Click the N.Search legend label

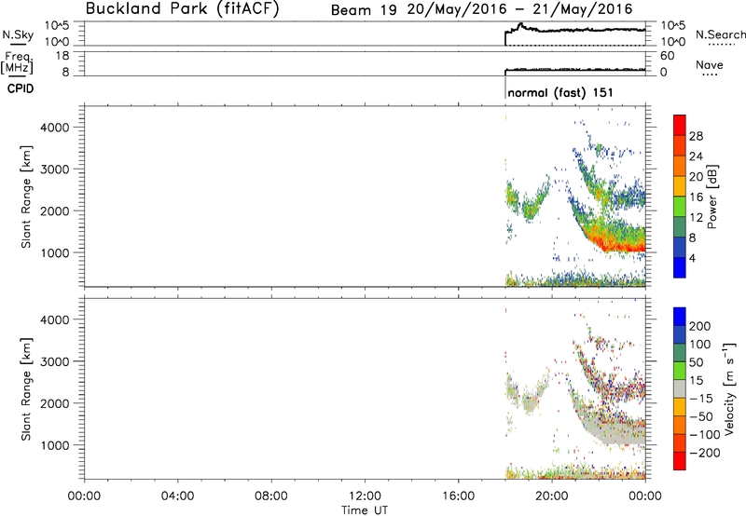click(720, 34)
